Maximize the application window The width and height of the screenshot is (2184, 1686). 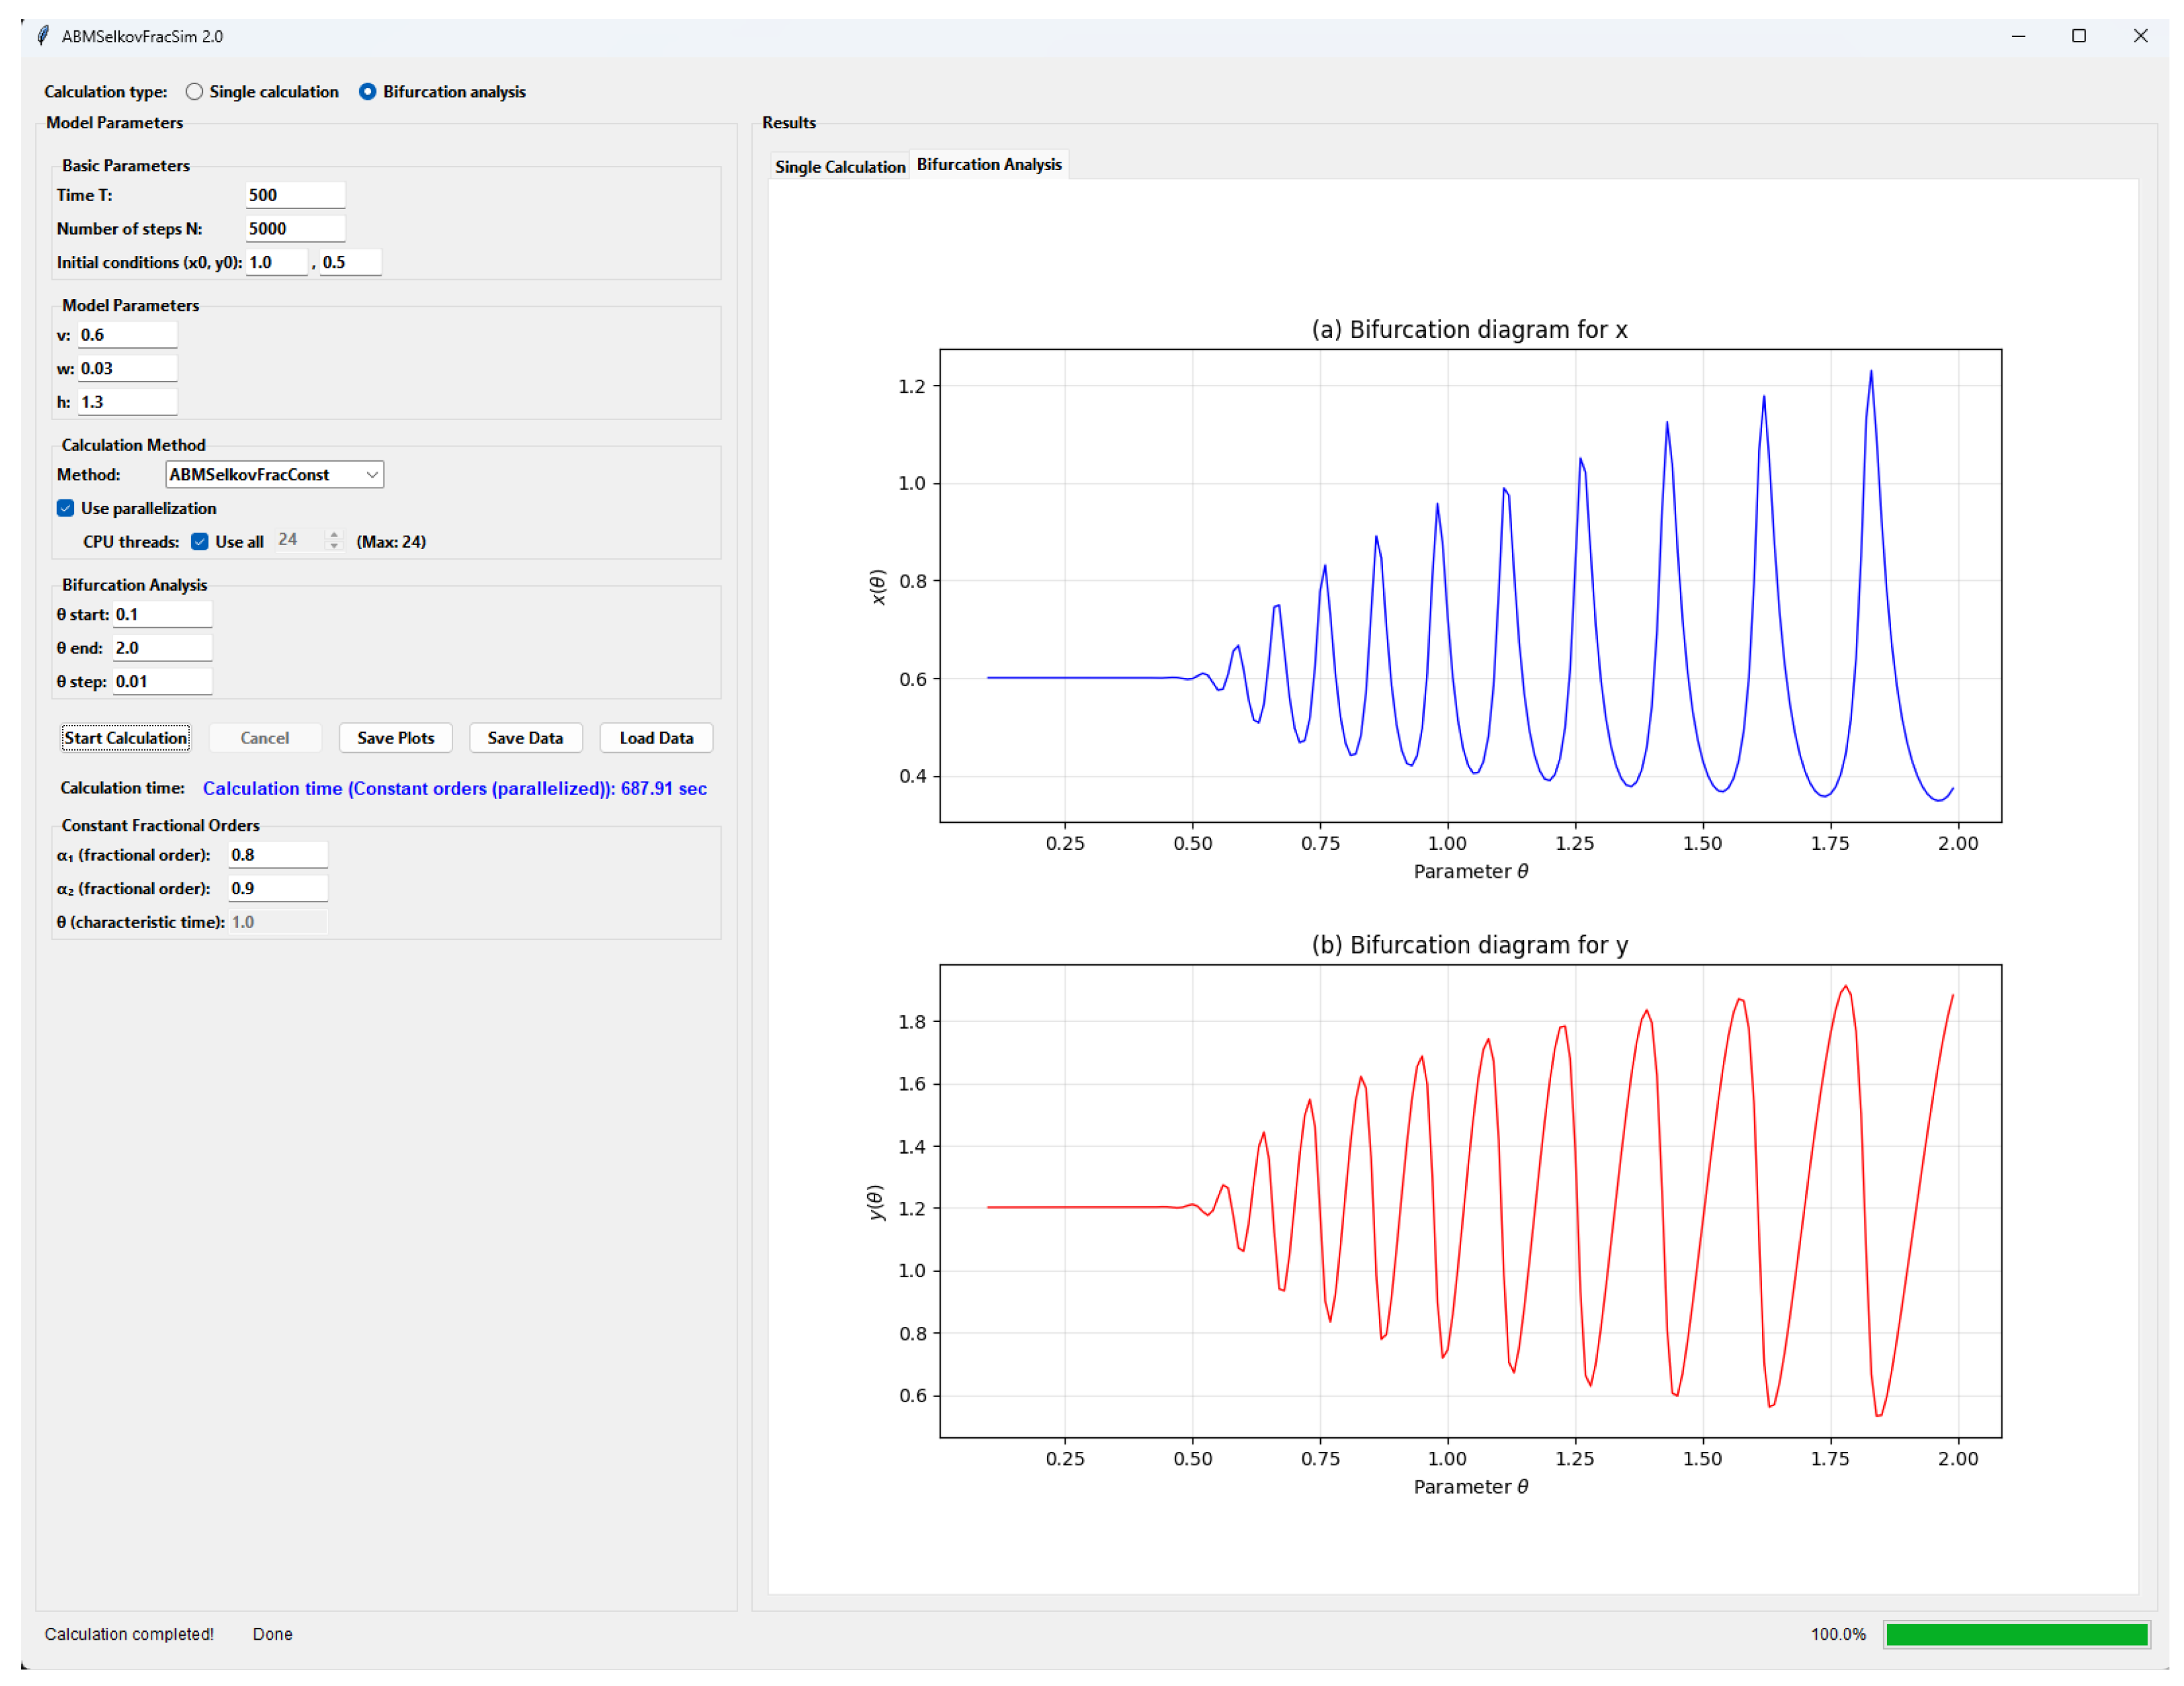coord(2079,36)
